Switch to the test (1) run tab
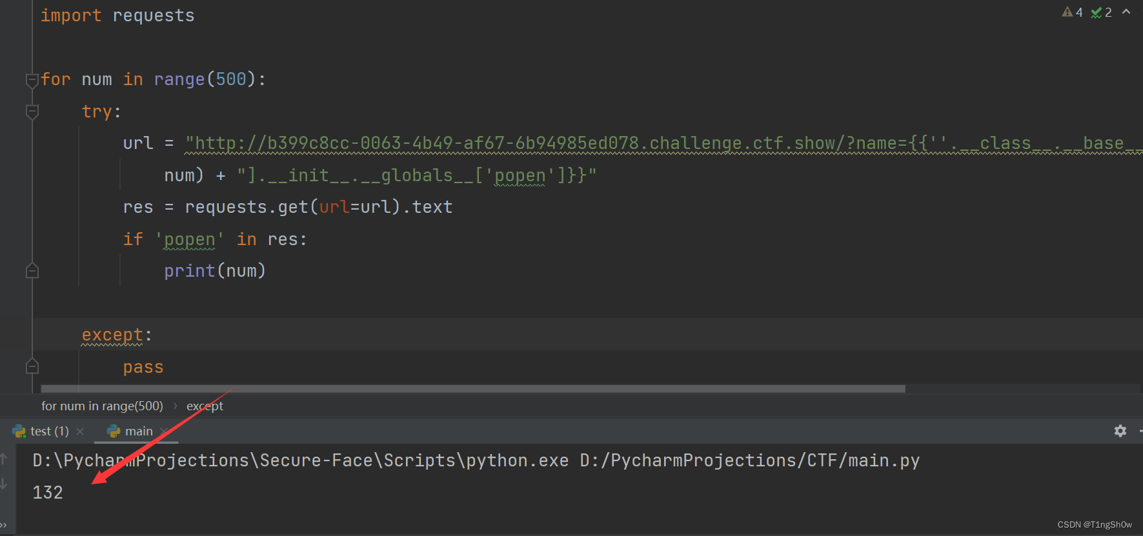Image resolution: width=1143 pixels, height=536 pixels. [49, 431]
